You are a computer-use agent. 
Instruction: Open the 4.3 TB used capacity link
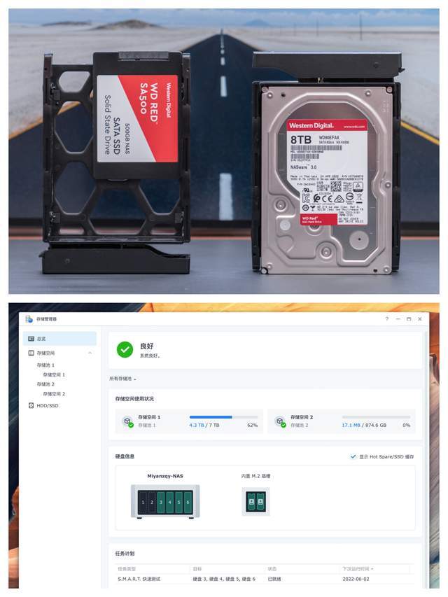(197, 426)
